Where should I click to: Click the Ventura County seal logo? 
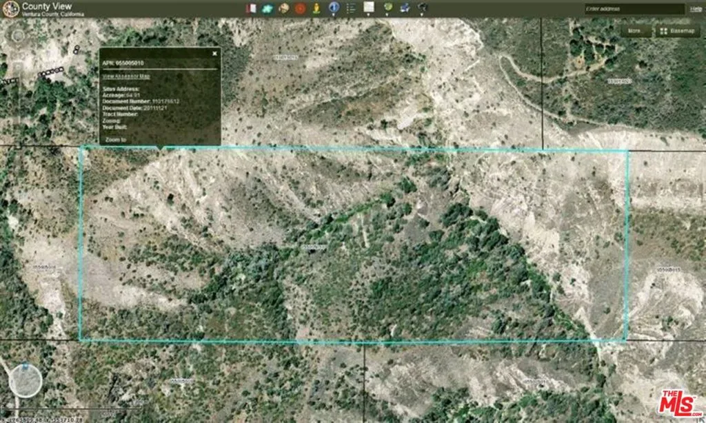10,9
